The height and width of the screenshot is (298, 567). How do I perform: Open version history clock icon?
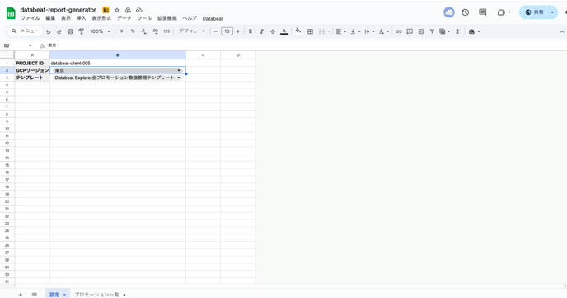coord(465,12)
